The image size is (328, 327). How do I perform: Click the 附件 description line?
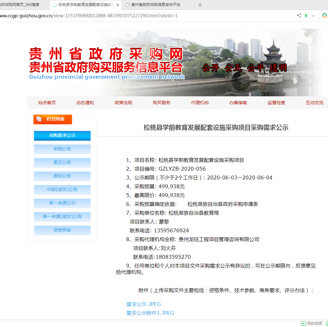point(226,290)
